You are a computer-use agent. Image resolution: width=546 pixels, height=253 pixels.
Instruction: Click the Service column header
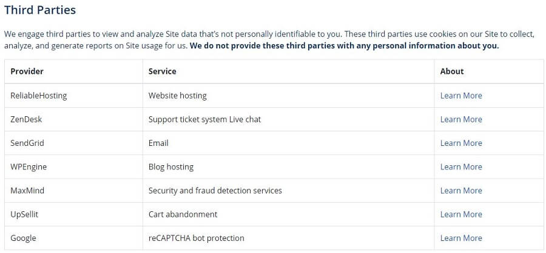162,71
